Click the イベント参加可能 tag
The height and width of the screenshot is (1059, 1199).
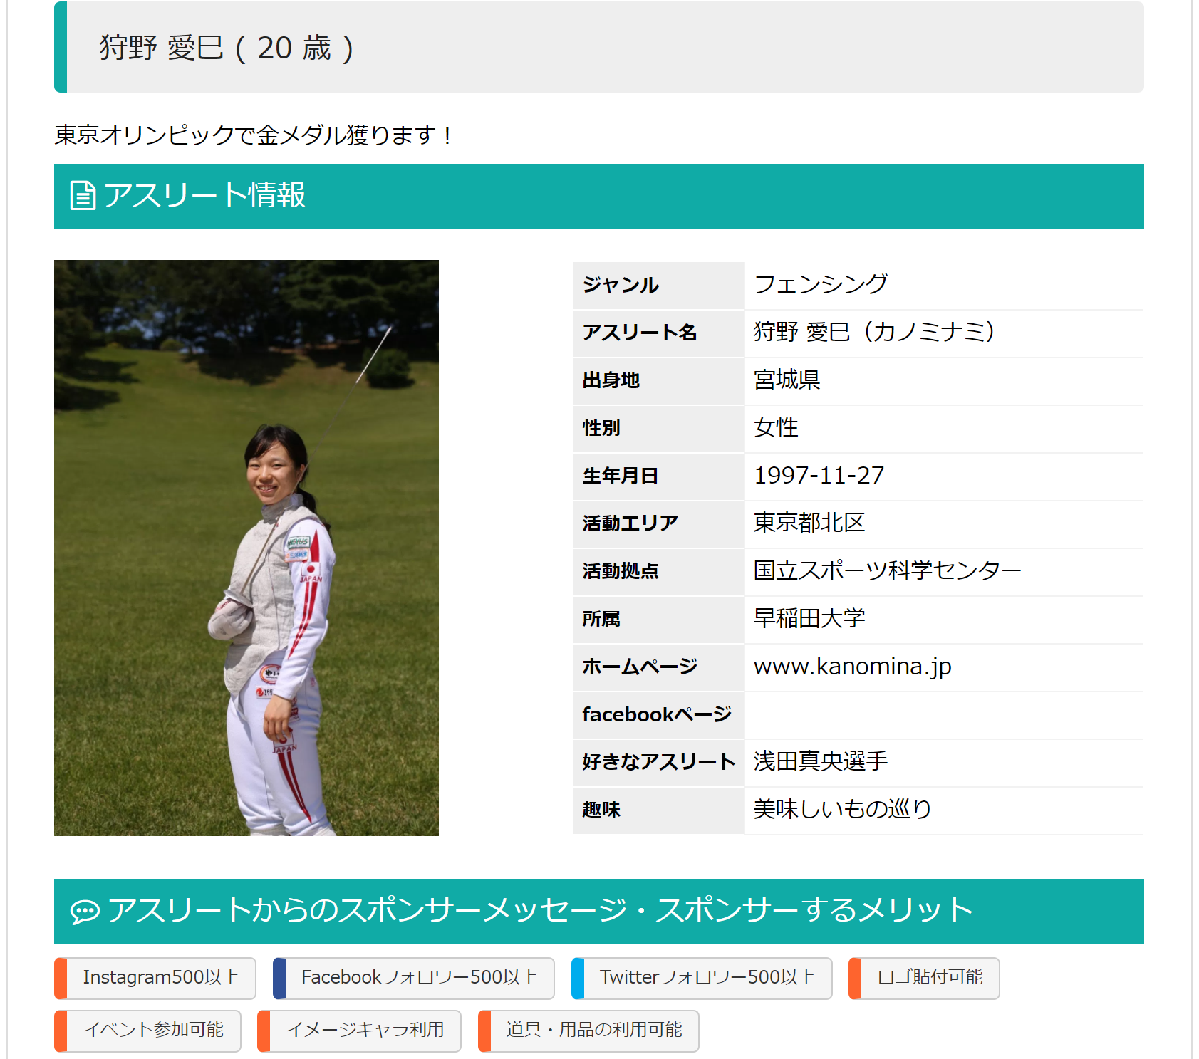pos(147,1031)
